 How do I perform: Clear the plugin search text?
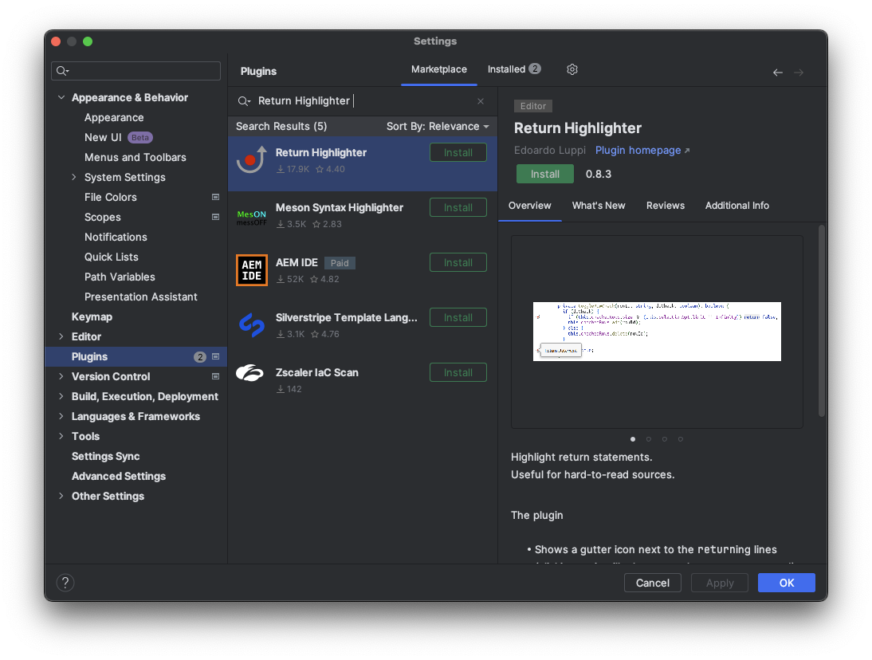click(x=481, y=101)
